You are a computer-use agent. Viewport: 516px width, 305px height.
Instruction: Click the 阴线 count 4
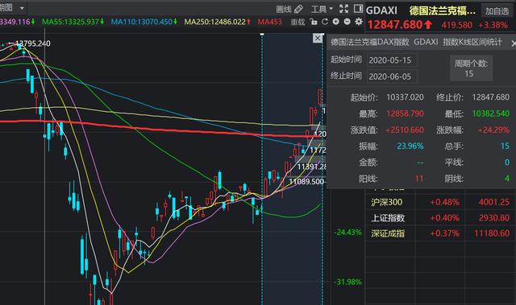point(507,179)
